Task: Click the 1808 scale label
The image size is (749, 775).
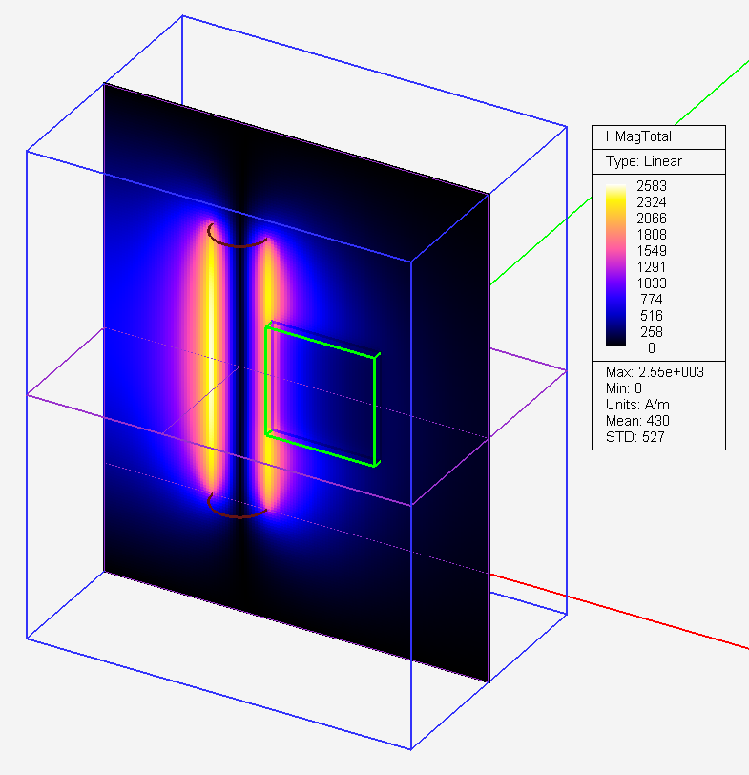Action: 651,235
